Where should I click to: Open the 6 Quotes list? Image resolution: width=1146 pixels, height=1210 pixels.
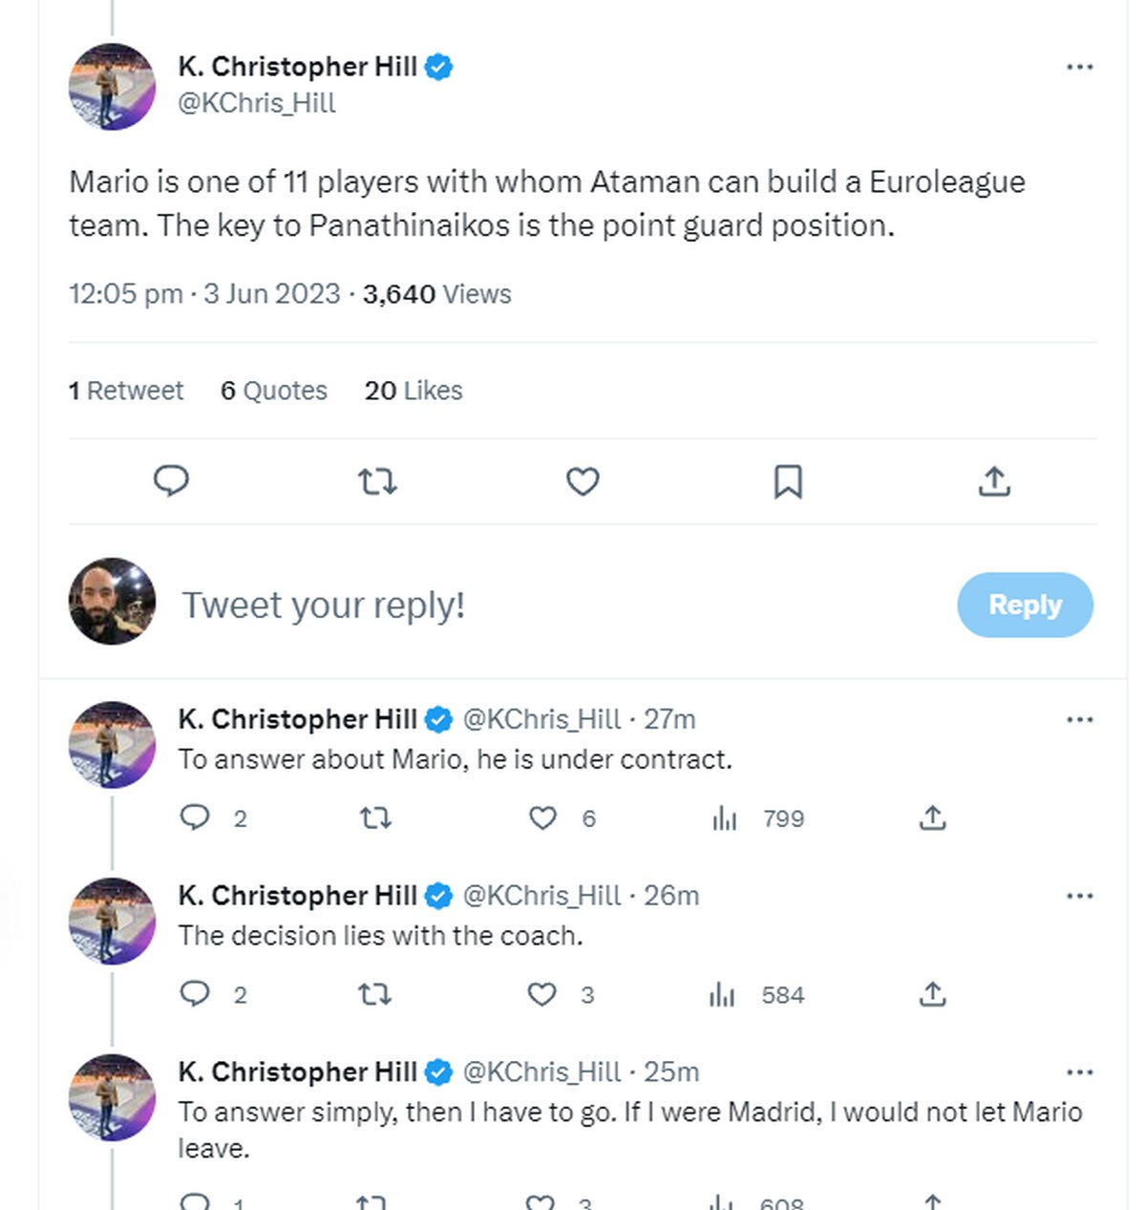[x=274, y=391]
